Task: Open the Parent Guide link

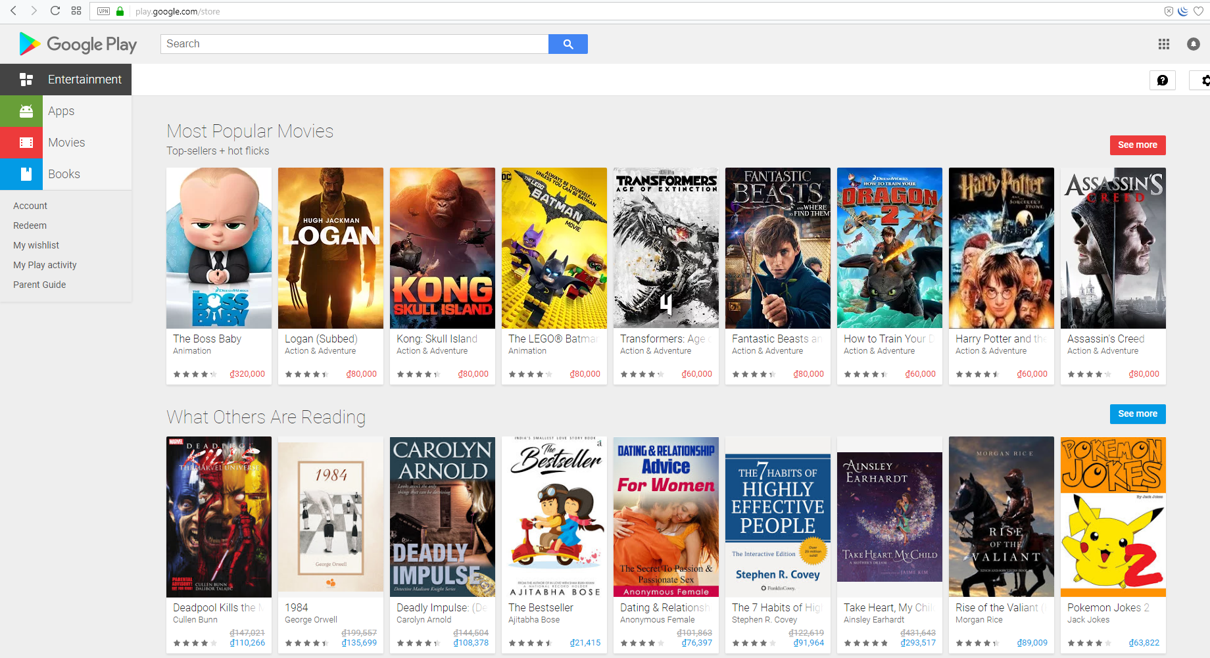Action: pos(39,285)
